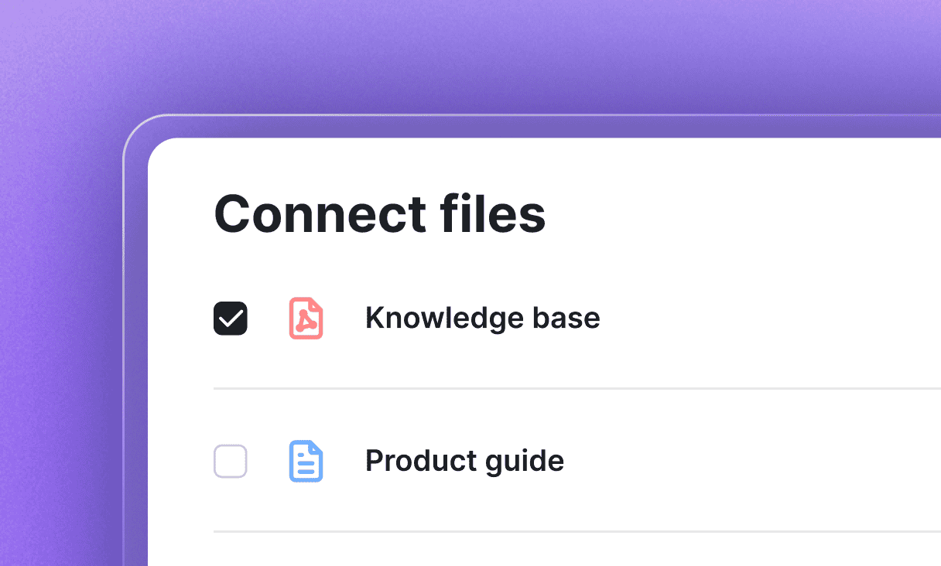
Task: Enable the empty checkbox next to Product guide
Action: coord(230,461)
